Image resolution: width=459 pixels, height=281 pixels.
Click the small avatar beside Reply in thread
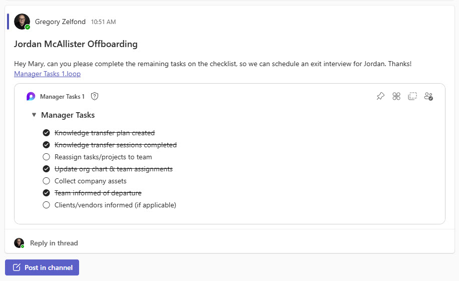coord(19,243)
